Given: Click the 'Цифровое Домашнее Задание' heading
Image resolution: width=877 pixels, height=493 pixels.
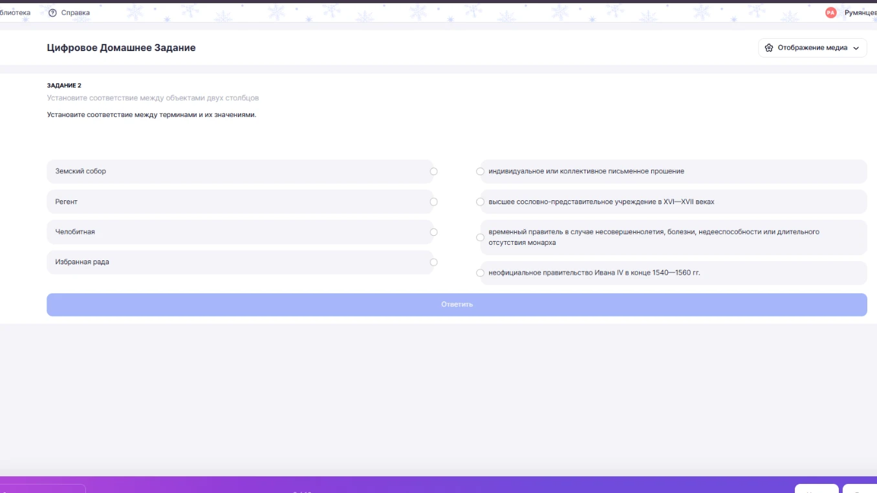Looking at the screenshot, I should 122,48.
